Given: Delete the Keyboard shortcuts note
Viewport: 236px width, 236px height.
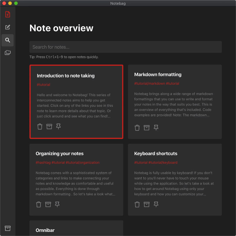Looking at the screenshot, I should (137, 204).
